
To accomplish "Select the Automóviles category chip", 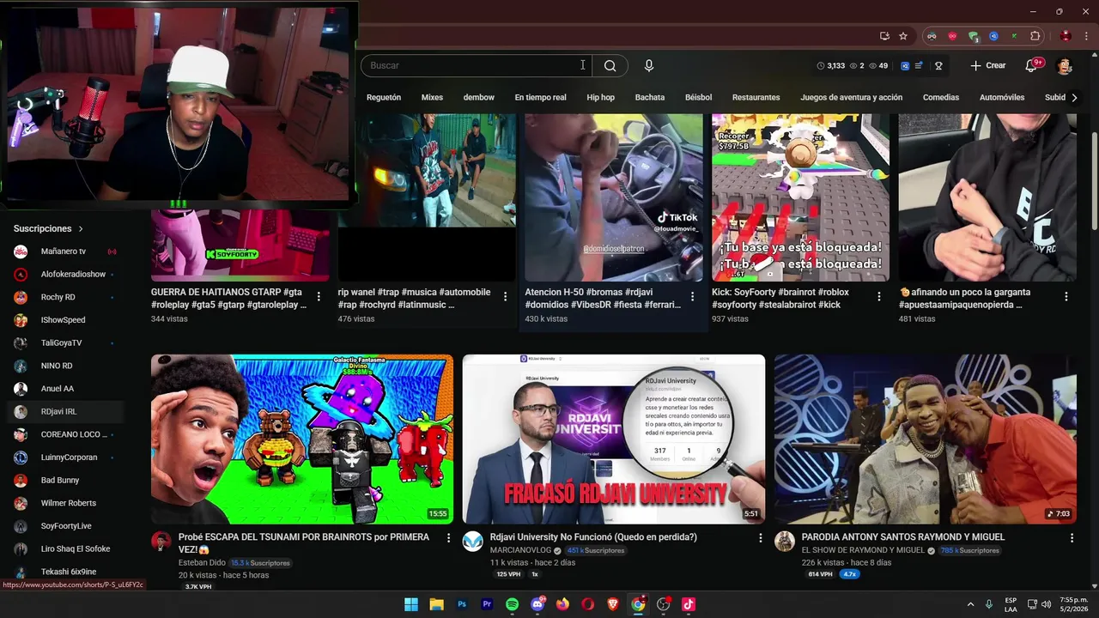I will 1002,98.
